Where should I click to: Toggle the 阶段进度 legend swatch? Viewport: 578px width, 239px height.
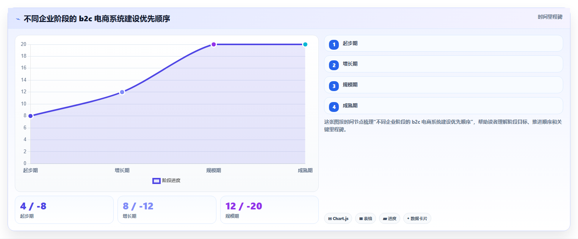click(x=157, y=181)
